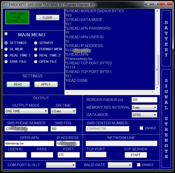Minimize the EXROCKETS window

tap(148, 4)
